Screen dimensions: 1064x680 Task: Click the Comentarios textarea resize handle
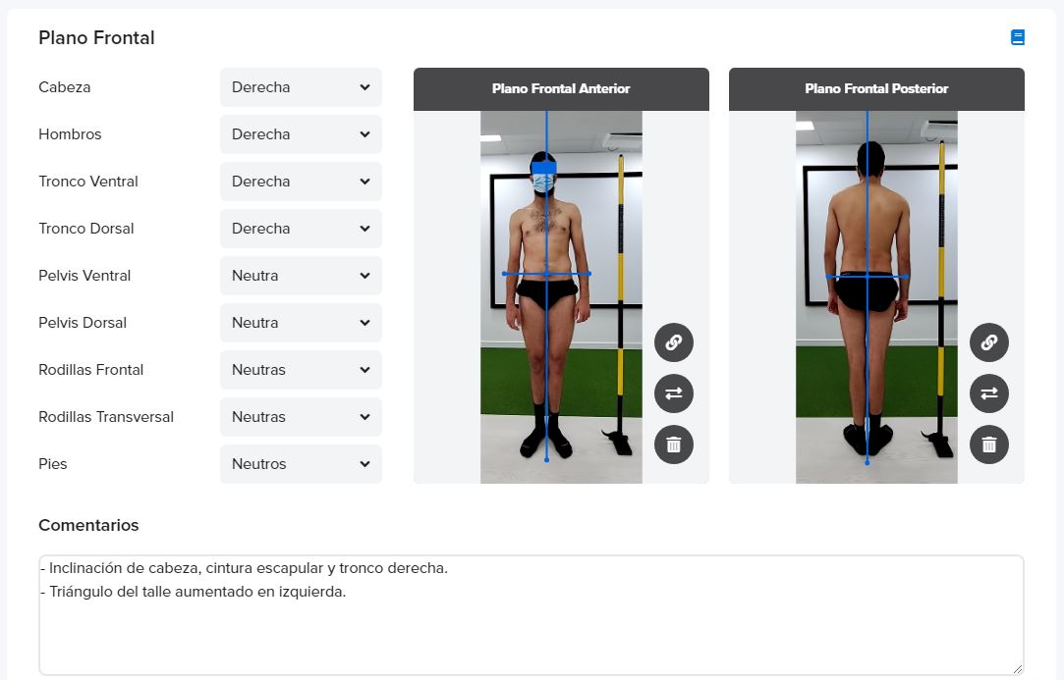click(x=1017, y=669)
